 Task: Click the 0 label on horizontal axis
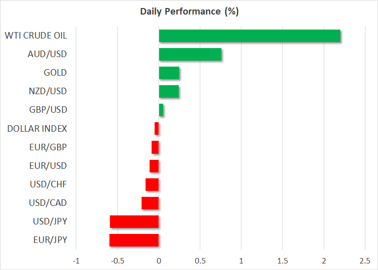coord(159,260)
